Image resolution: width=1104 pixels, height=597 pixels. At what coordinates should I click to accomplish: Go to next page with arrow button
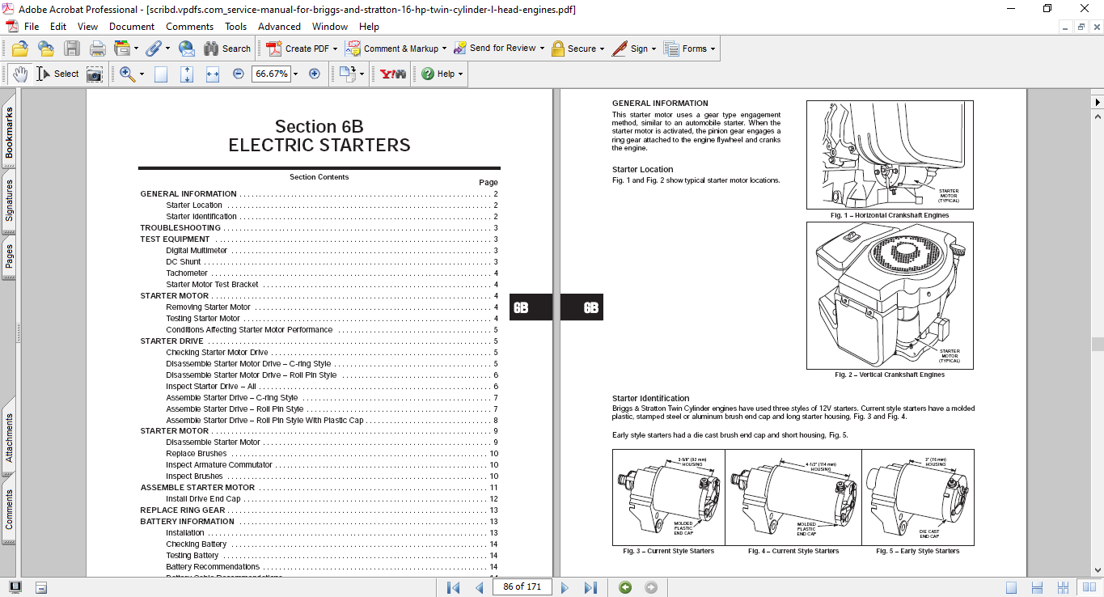click(565, 586)
